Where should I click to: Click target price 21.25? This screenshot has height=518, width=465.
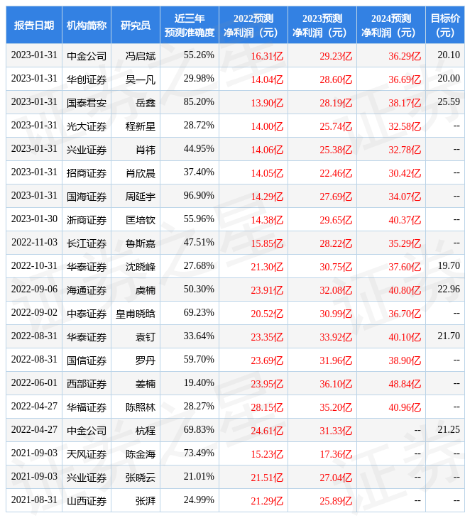449,429
